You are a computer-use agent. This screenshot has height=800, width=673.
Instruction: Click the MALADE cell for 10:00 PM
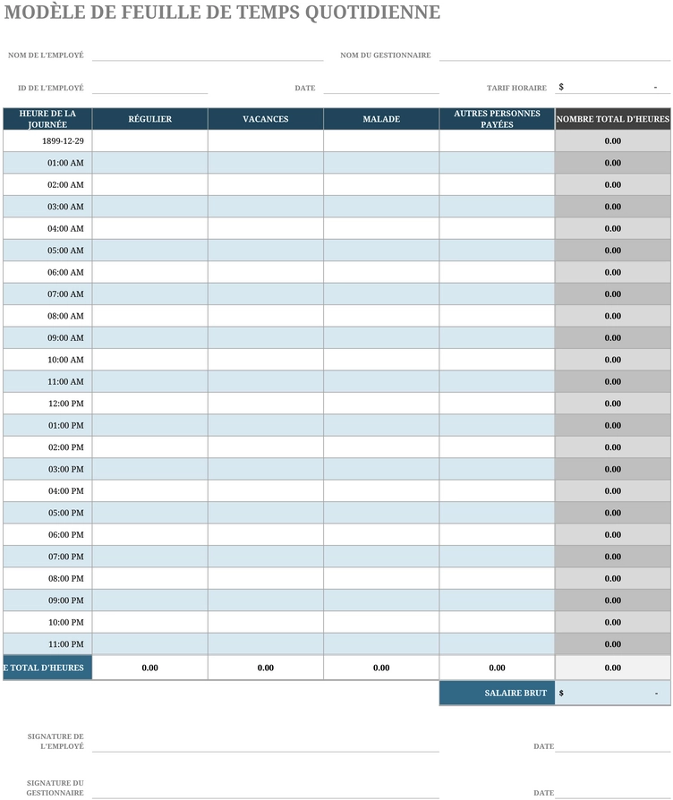(381, 623)
